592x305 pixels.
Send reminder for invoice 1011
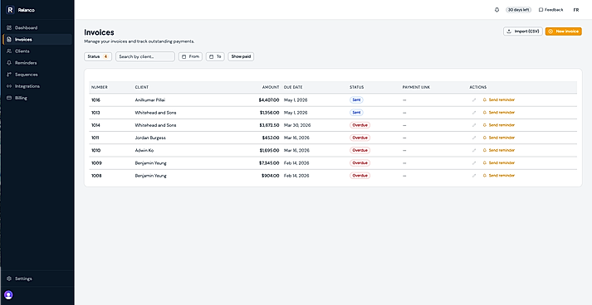(x=499, y=138)
